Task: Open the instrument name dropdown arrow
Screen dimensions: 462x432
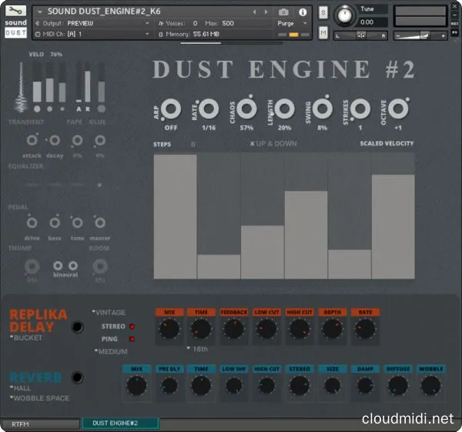Action: (x=40, y=12)
